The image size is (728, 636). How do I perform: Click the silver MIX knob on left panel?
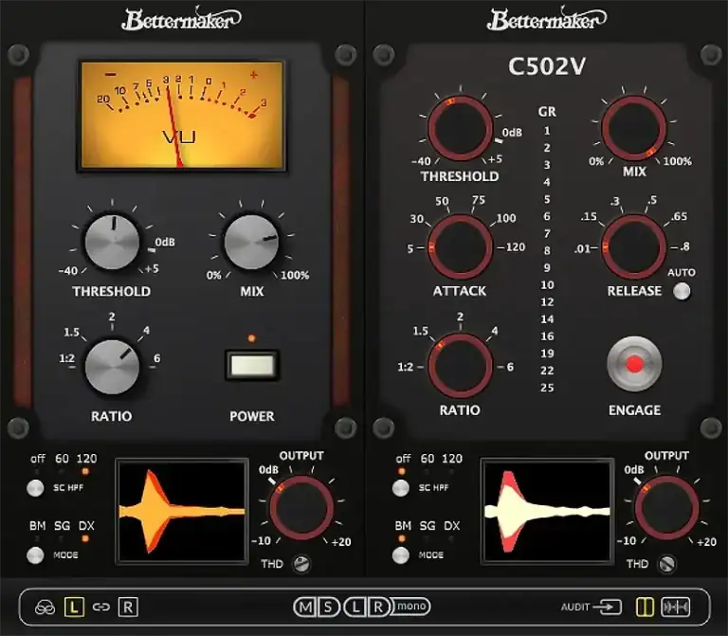tap(251, 242)
